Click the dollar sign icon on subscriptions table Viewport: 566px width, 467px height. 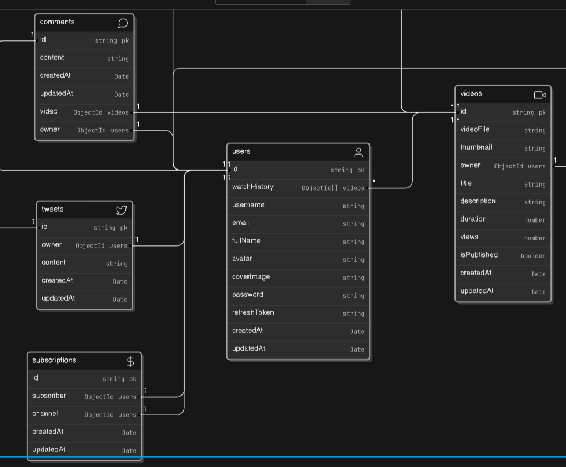point(130,361)
